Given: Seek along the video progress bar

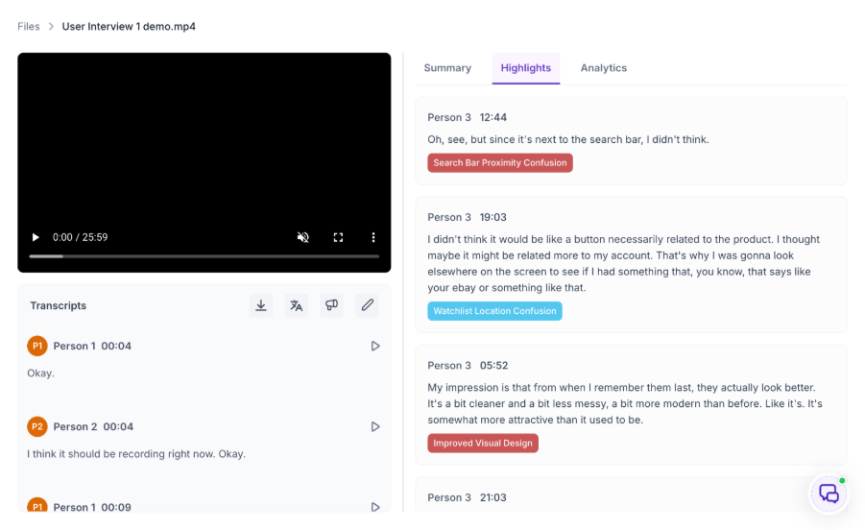Looking at the screenshot, I should click(204, 256).
